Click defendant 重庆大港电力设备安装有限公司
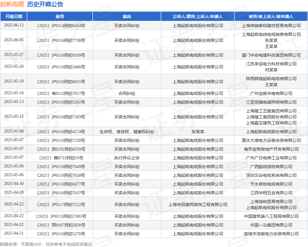The image size is (308, 247). (271, 140)
